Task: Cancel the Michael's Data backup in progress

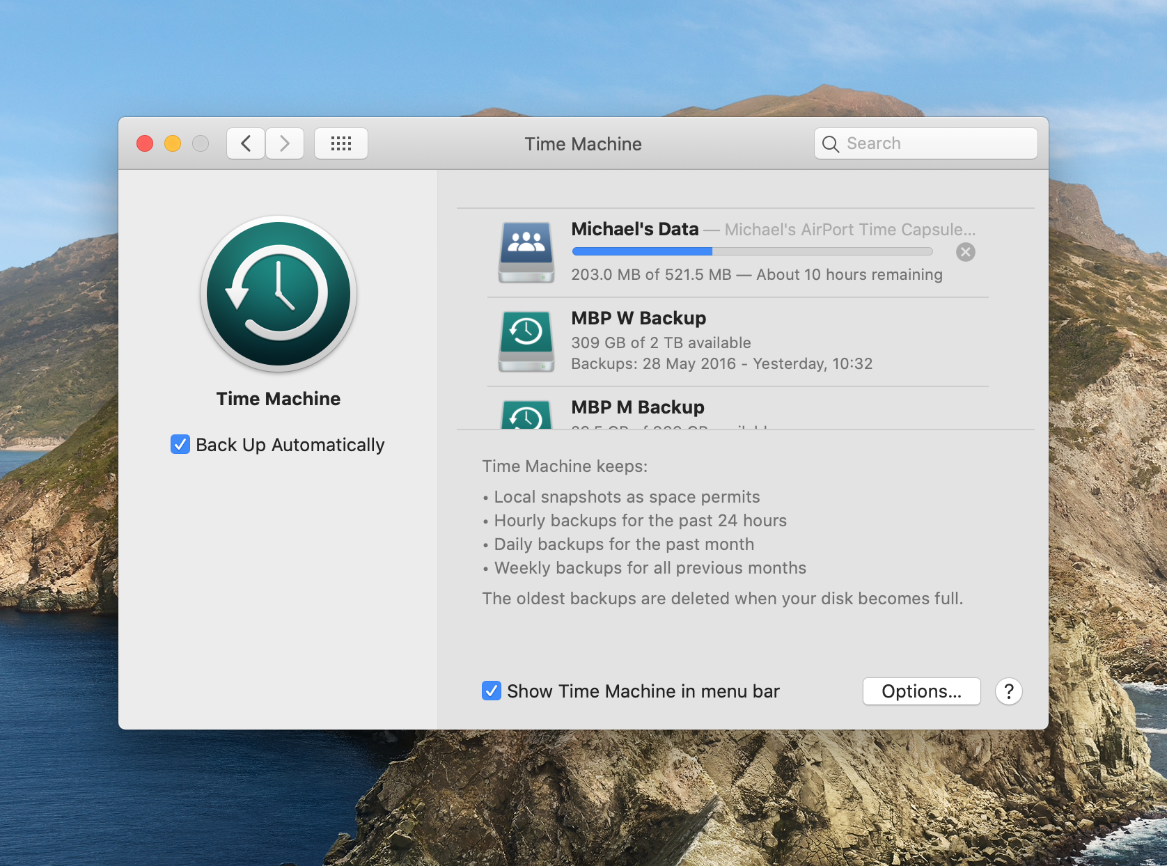Action: [965, 252]
